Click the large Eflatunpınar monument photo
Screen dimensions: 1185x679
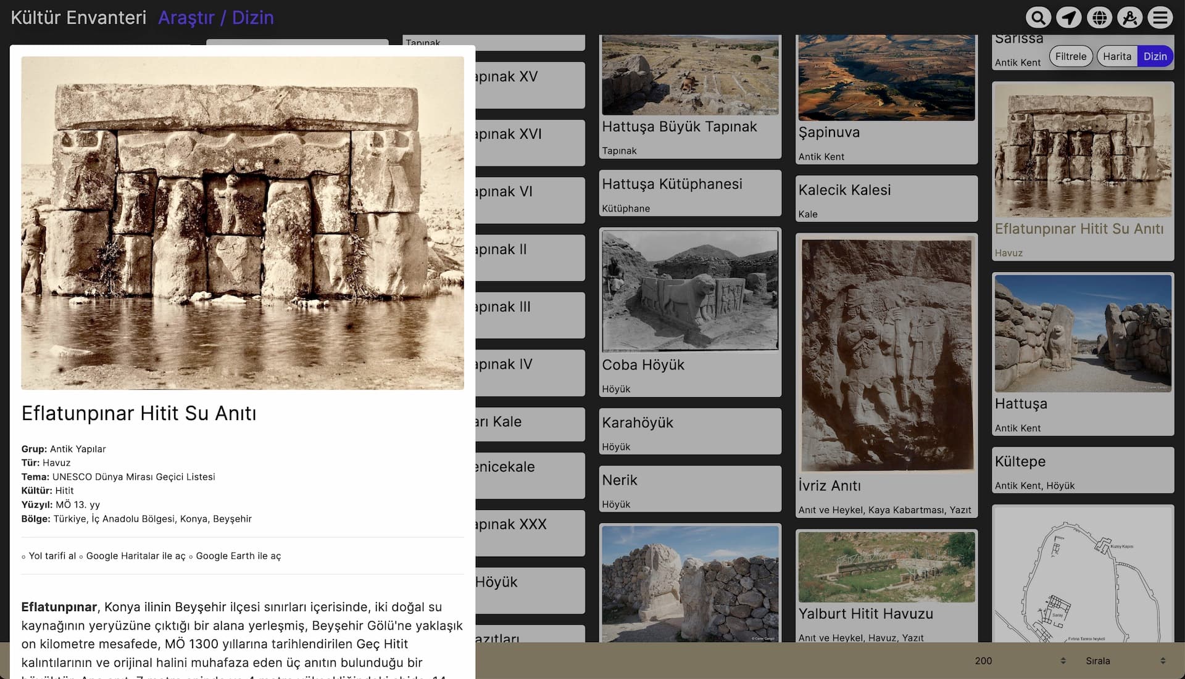coord(243,223)
